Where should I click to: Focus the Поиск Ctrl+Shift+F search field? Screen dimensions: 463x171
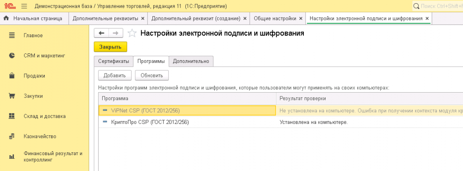click(x=438, y=6)
